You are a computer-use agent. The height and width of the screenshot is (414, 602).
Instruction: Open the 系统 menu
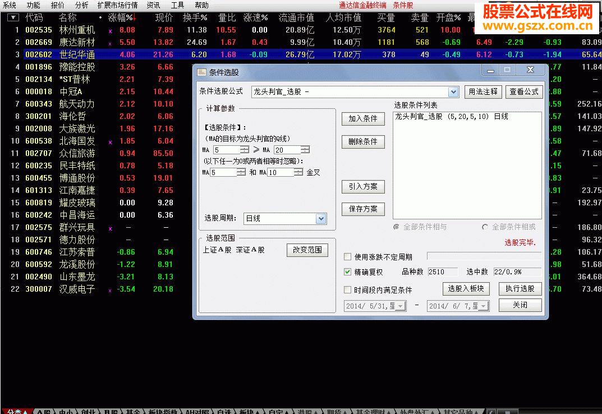pos(9,5)
